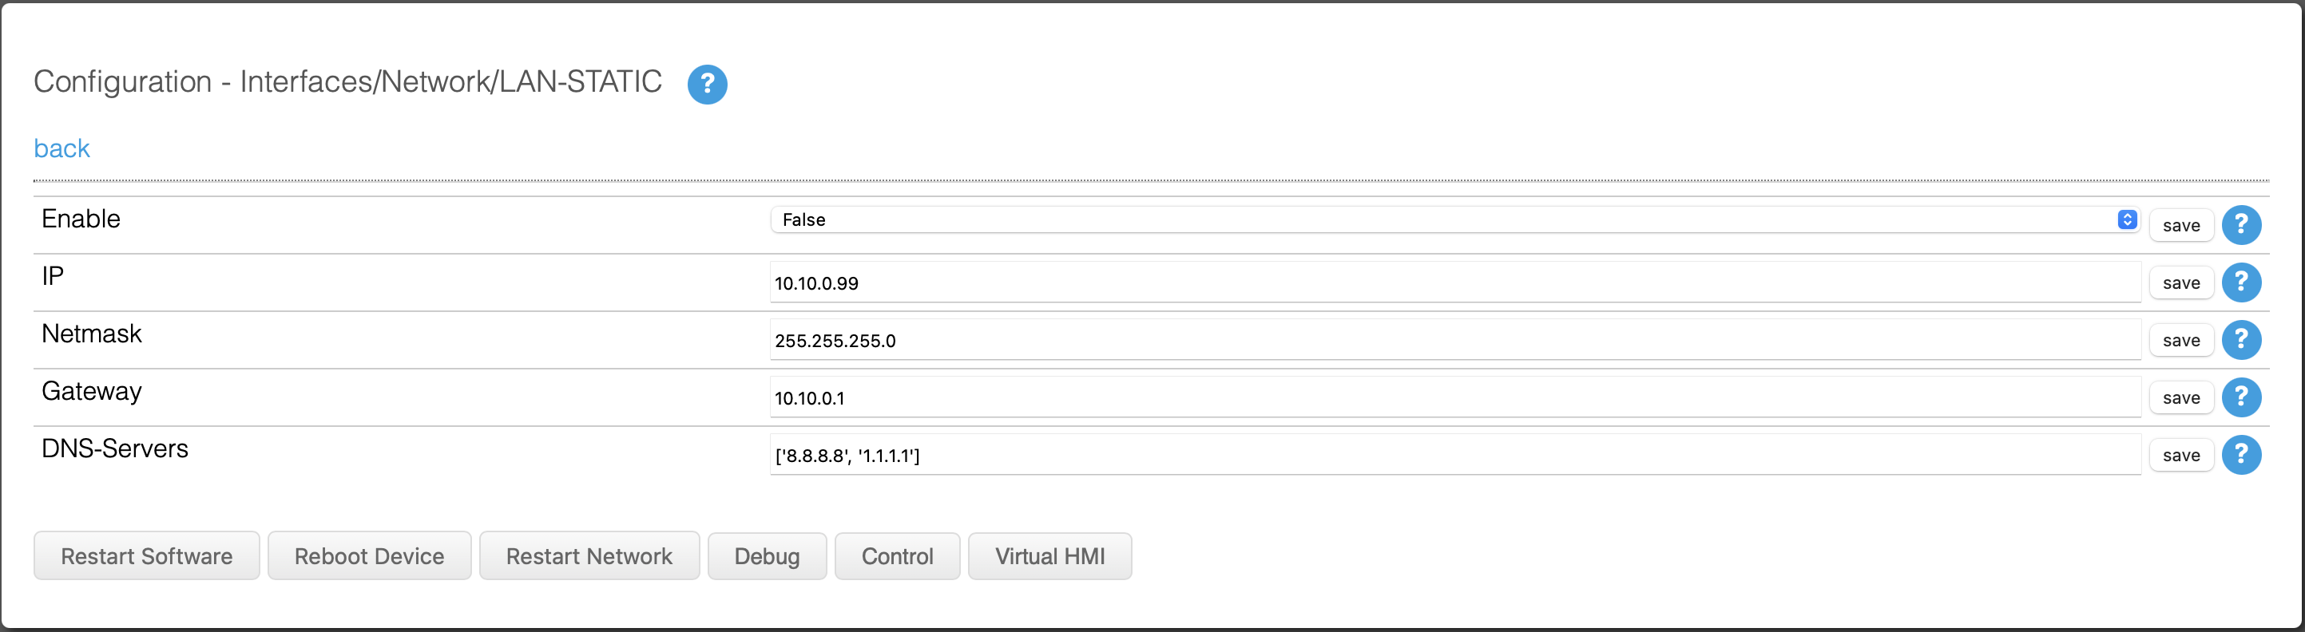Save the DNS-Servers value
2305x632 pixels.
coord(2180,455)
